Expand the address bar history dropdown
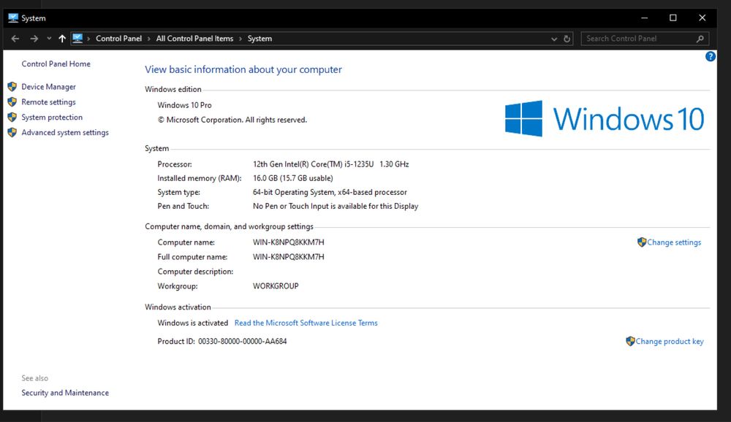Screen dimensions: 731x422 (x=554, y=39)
